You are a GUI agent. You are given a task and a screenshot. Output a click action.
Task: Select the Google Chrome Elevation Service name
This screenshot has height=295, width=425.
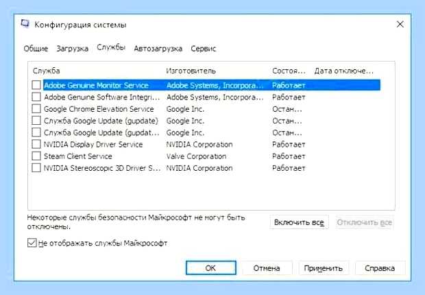pyautogui.click(x=99, y=109)
